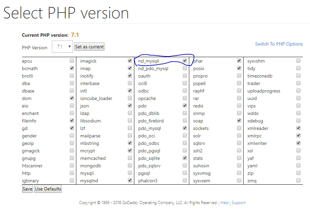Uncheck the mysqlnd extension checkbox
Image resolution: width=310 pixels, height=218 pixels.
coord(130,181)
